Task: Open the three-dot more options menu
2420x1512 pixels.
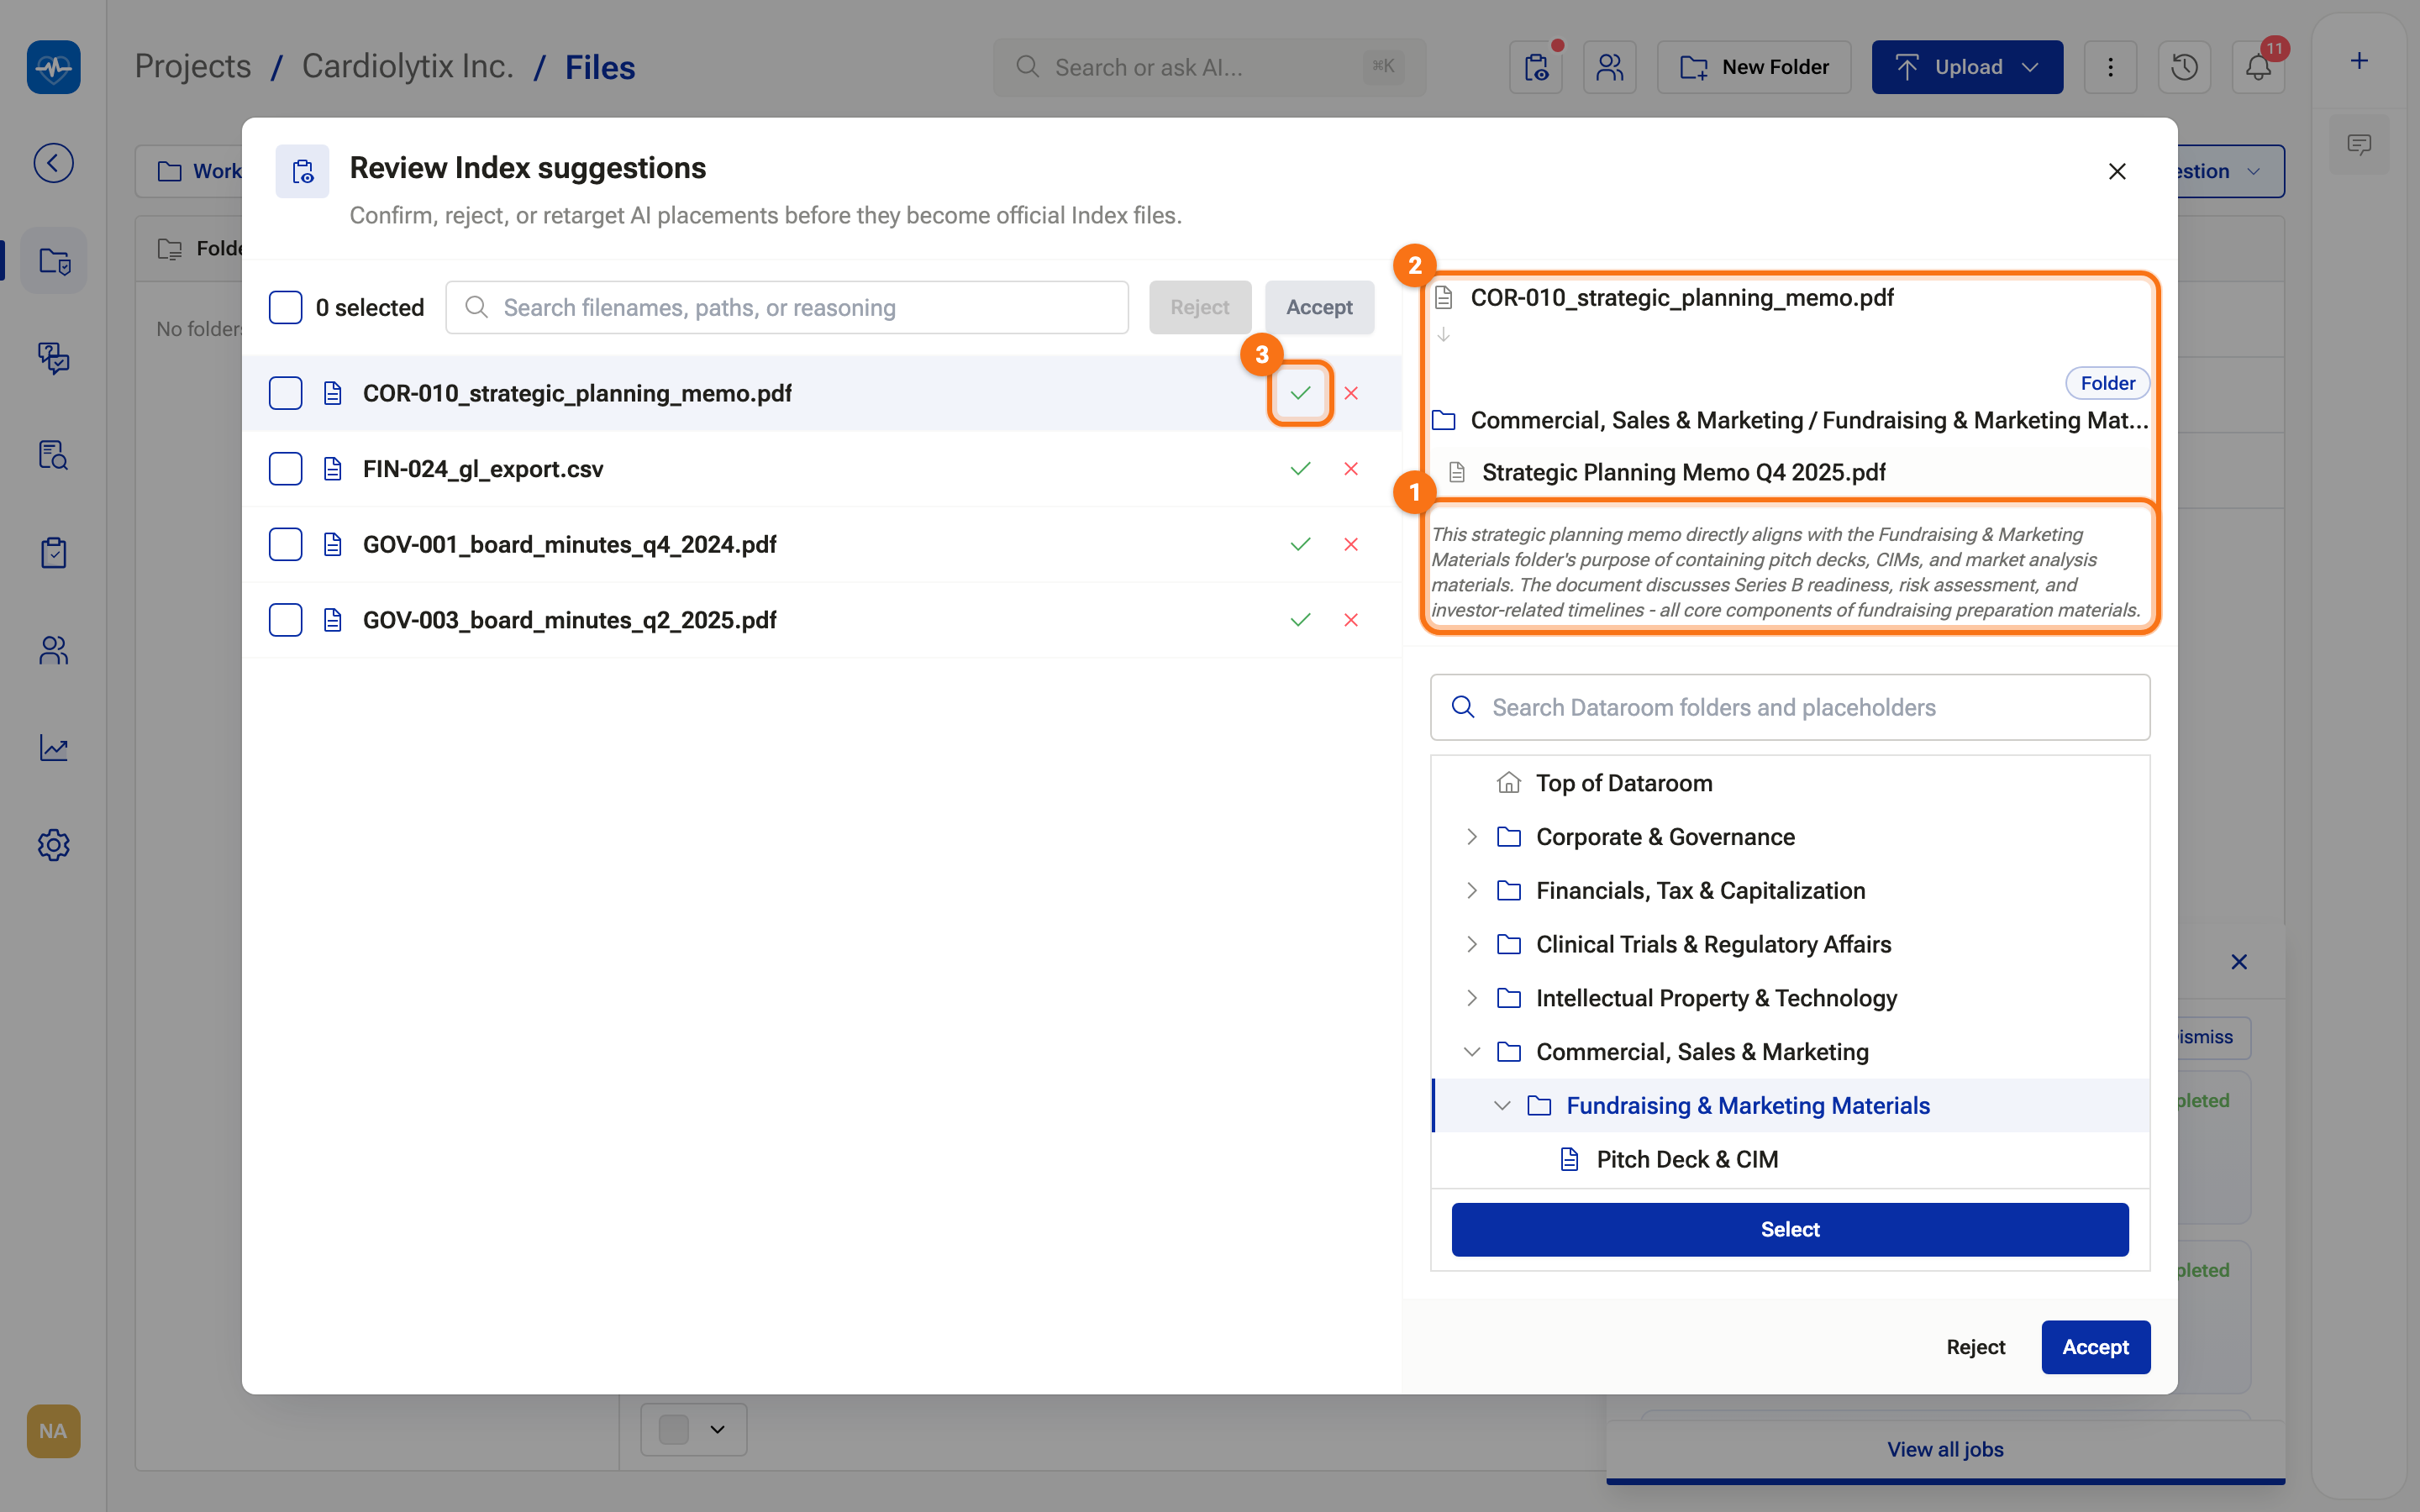Action: click(2110, 67)
